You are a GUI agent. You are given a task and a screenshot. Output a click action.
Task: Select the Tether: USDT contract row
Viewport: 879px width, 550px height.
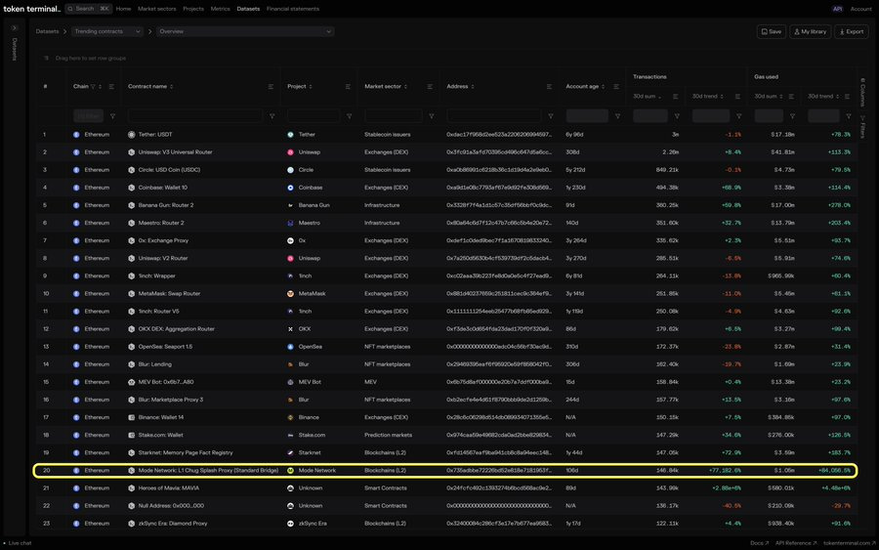tap(446, 135)
